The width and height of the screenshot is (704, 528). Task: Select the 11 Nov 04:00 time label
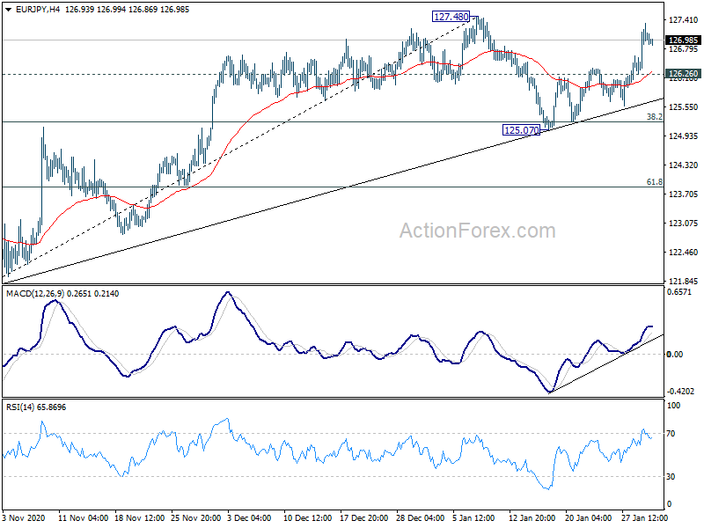(83, 517)
